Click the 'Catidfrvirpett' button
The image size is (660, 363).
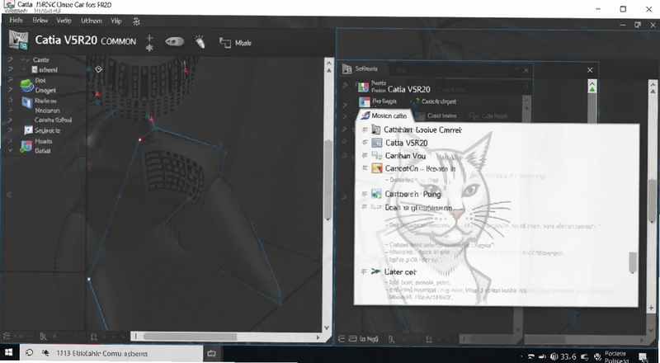coord(434,101)
